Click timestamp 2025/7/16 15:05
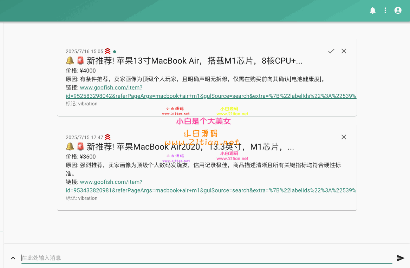 84,52
